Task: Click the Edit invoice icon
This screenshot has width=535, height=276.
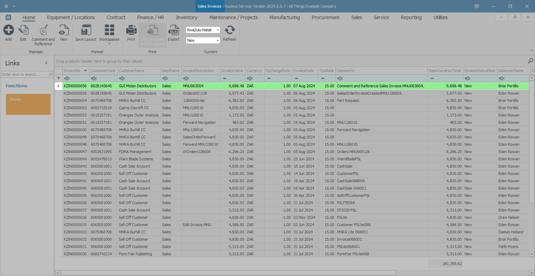Action: pos(23,30)
